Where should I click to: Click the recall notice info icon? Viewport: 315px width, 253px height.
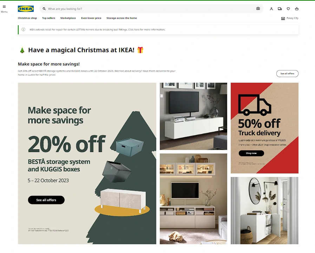[23, 29]
